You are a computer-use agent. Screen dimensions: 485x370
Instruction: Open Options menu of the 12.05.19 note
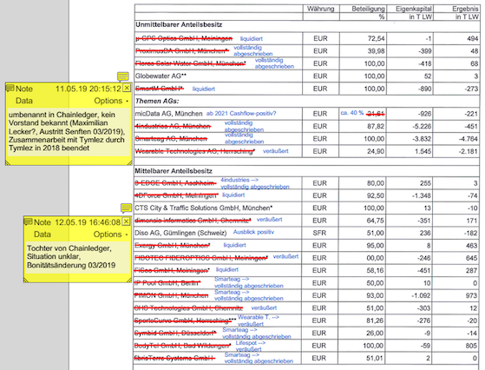click(110, 235)
